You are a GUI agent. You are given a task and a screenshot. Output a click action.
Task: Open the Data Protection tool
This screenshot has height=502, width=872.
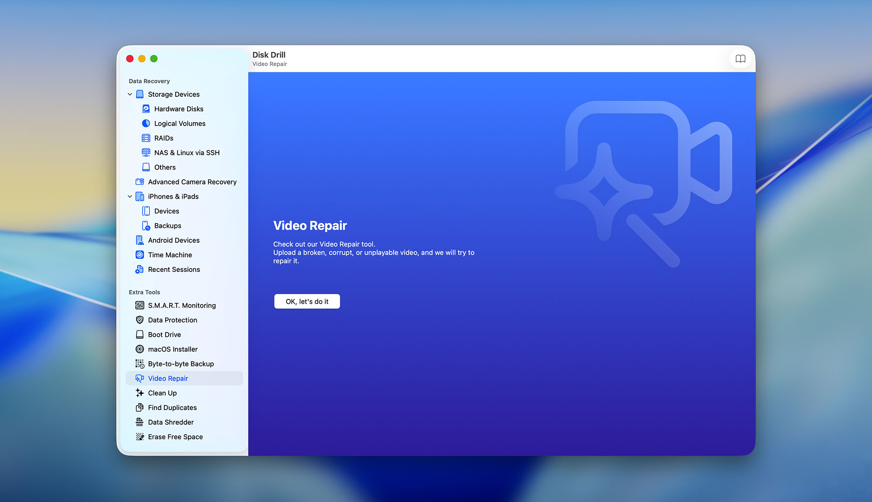coord(171,320)
